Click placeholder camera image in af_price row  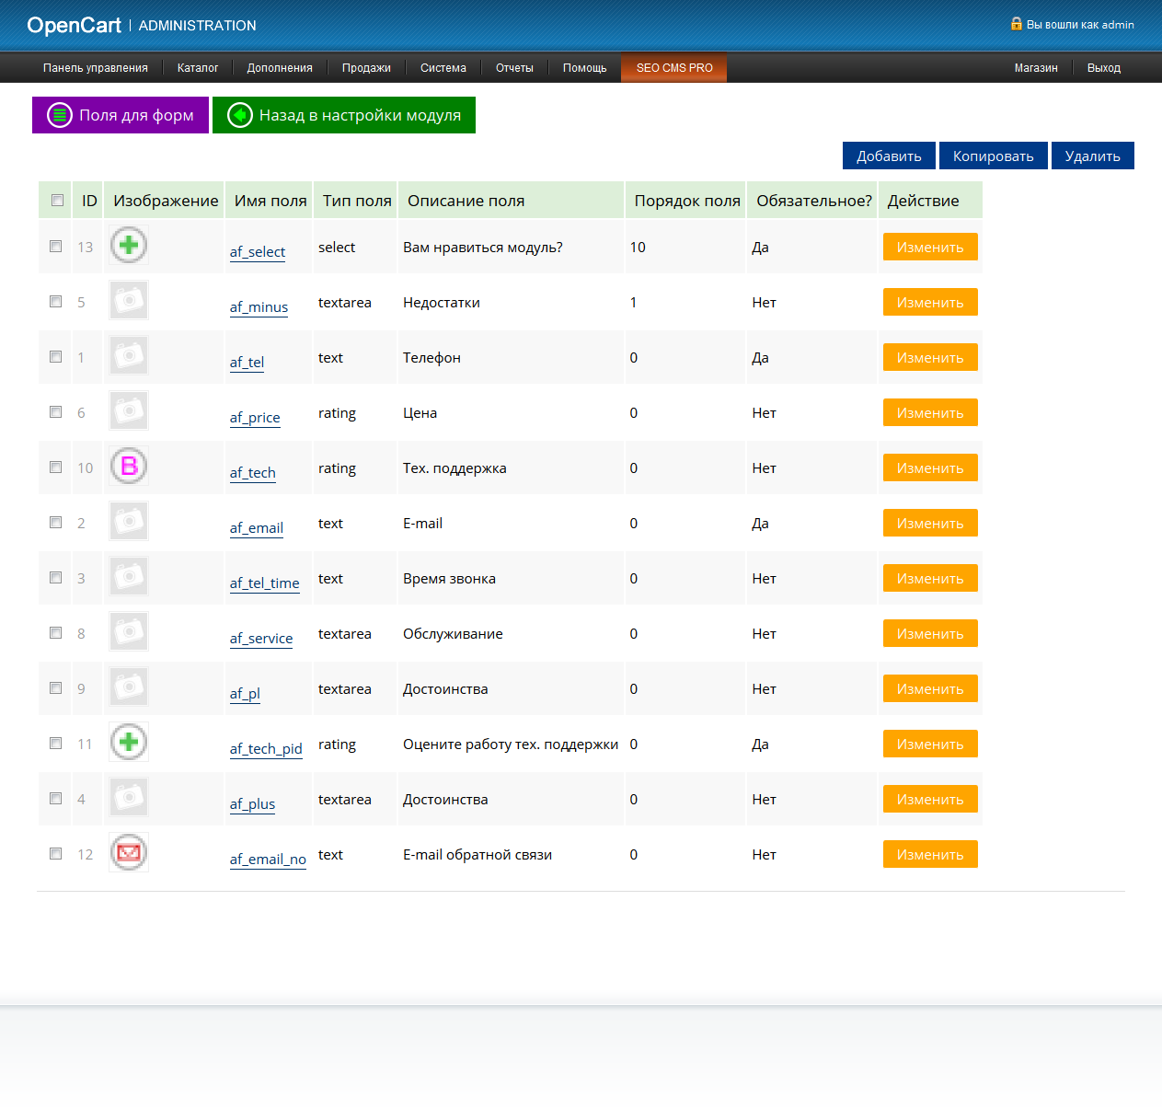tap(129, 410)
